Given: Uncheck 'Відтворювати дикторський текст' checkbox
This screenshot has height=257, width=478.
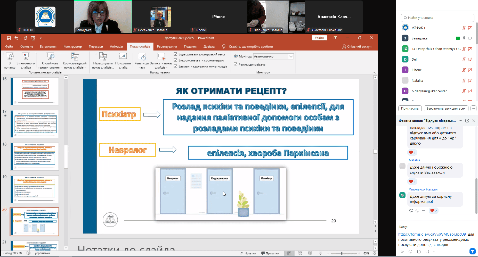Looking at the screenshot, I should 175,54.
